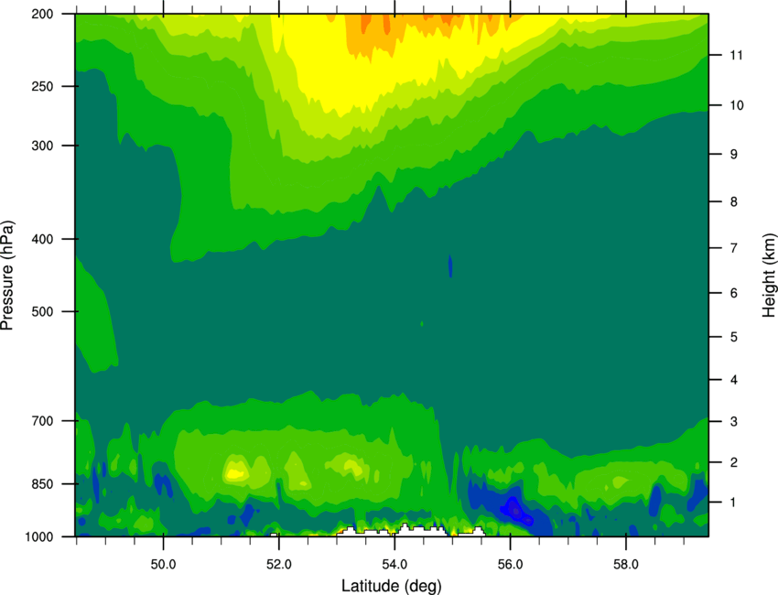Click the 'Latitude (deg)' axis title

391,586
